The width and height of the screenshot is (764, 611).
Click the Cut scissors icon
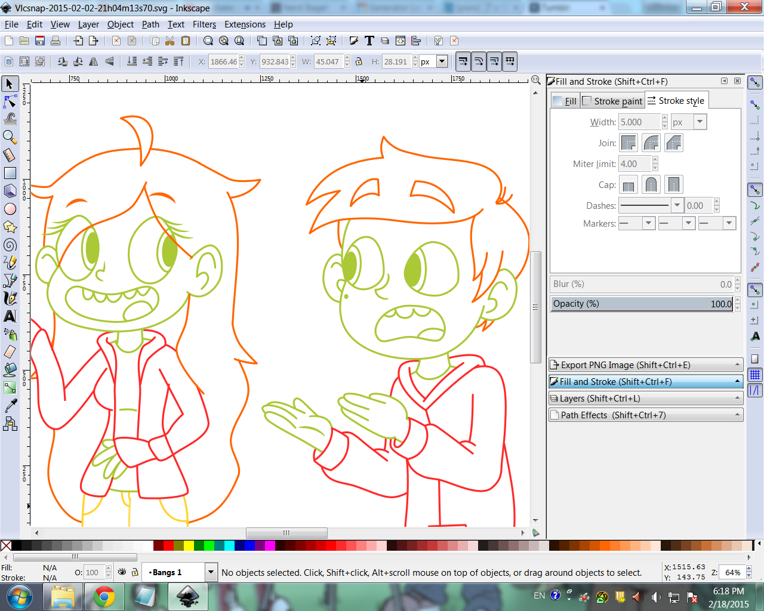(x=170, y=41)
